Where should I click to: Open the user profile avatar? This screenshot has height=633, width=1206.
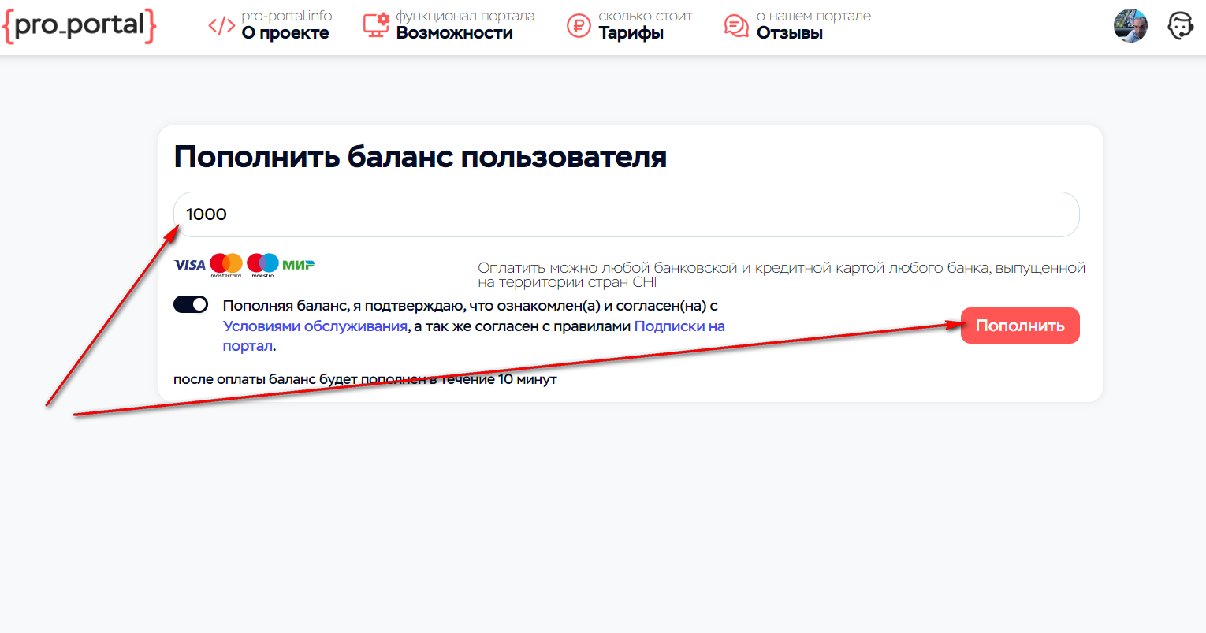pyautogui.click(x=1130, y=26)
